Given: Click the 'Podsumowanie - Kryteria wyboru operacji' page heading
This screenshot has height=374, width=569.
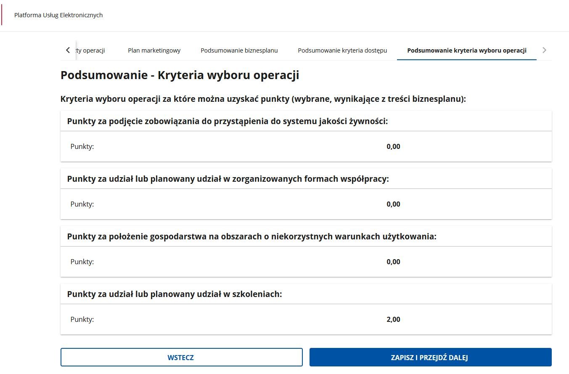Looking at the screenshot, I should coord(180,75).
